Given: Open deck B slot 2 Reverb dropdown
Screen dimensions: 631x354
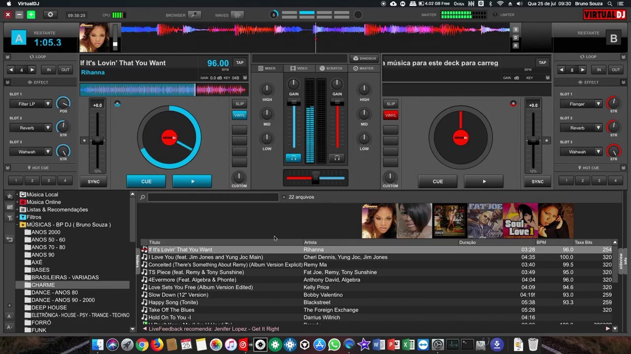Looking at the screenshot, I should tap(582, 128).
